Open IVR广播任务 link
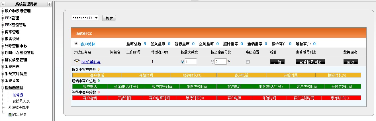 (91, 62)
